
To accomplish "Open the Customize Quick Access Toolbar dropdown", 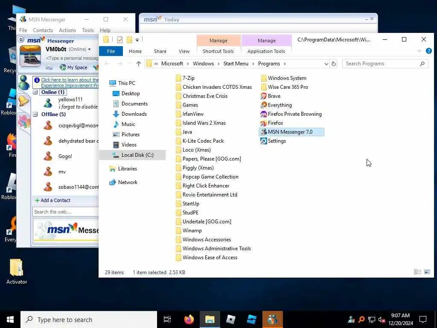I will point(137,40).
